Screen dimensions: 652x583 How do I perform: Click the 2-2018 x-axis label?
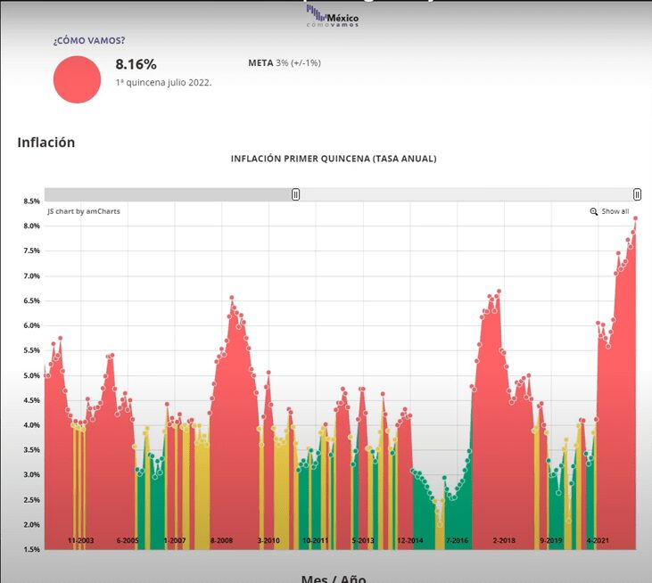[504, 540]
